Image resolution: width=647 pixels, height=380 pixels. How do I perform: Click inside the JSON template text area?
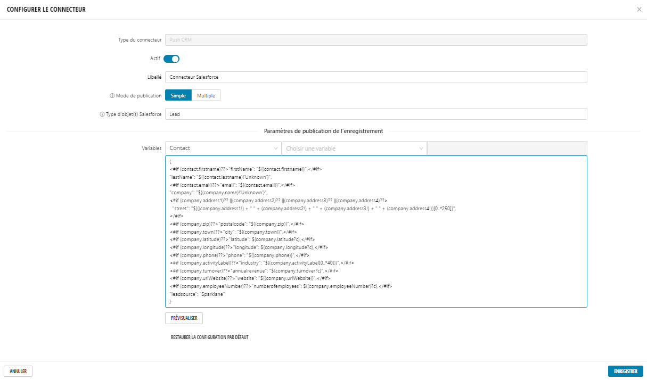376,232
